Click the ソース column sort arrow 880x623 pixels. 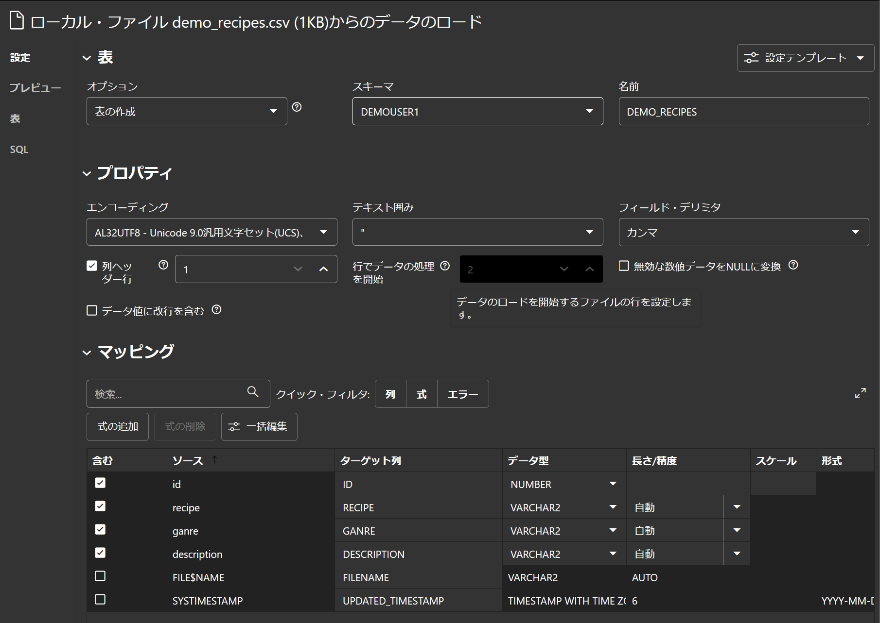tap(214, 459)
